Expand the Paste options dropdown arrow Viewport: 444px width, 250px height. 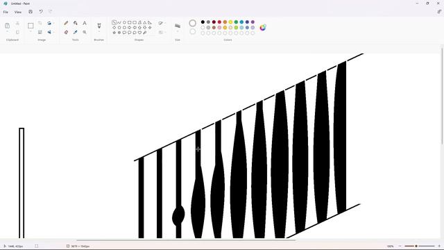[8, 32]
